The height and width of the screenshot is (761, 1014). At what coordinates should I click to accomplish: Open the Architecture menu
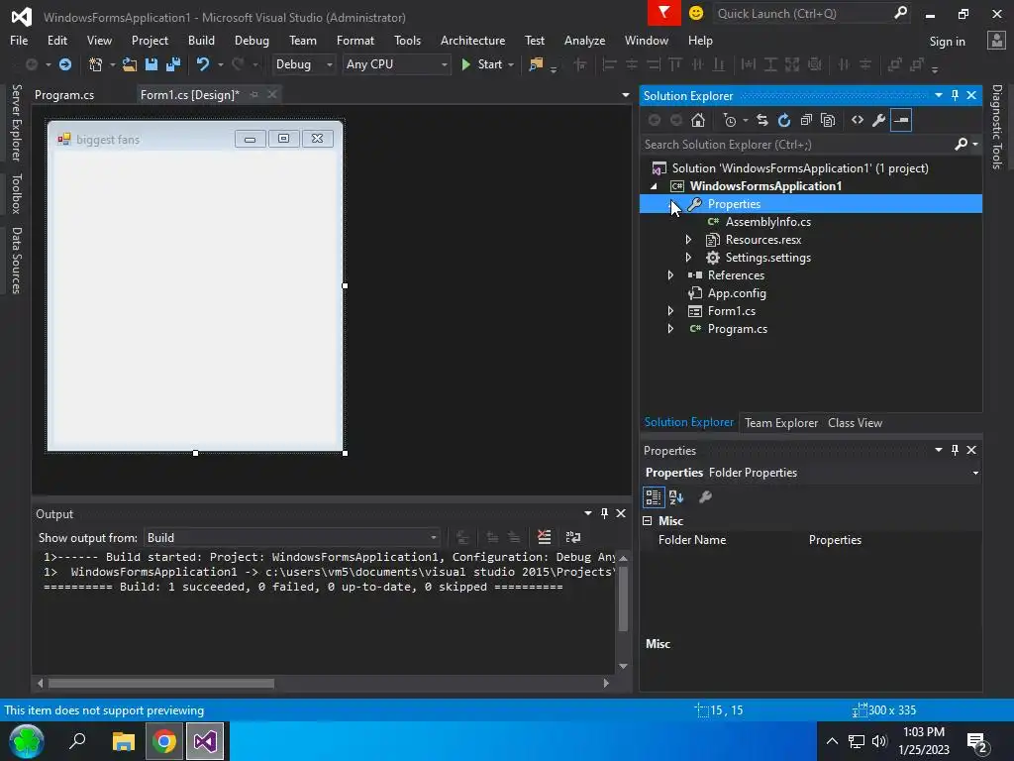tap(472, 40)
